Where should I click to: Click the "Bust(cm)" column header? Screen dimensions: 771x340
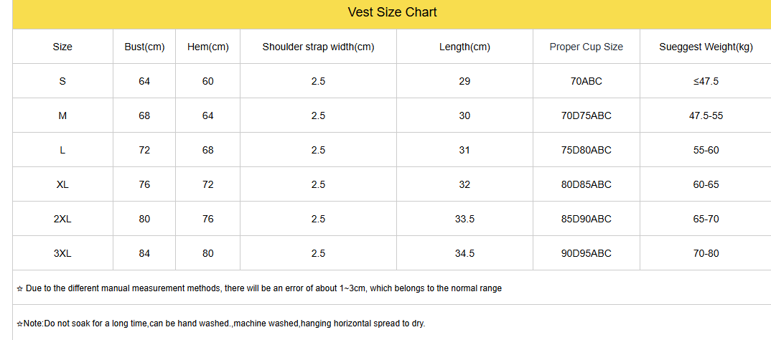[144, 47]
